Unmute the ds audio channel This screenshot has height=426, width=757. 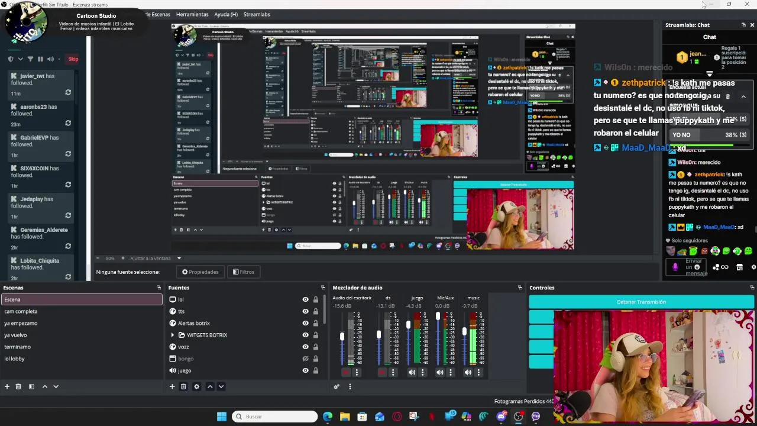[382, 372]
